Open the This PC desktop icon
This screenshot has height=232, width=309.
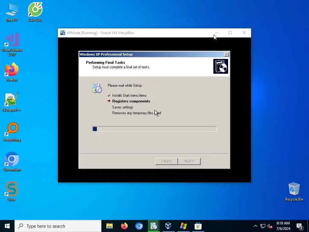[x=12, y=12]
